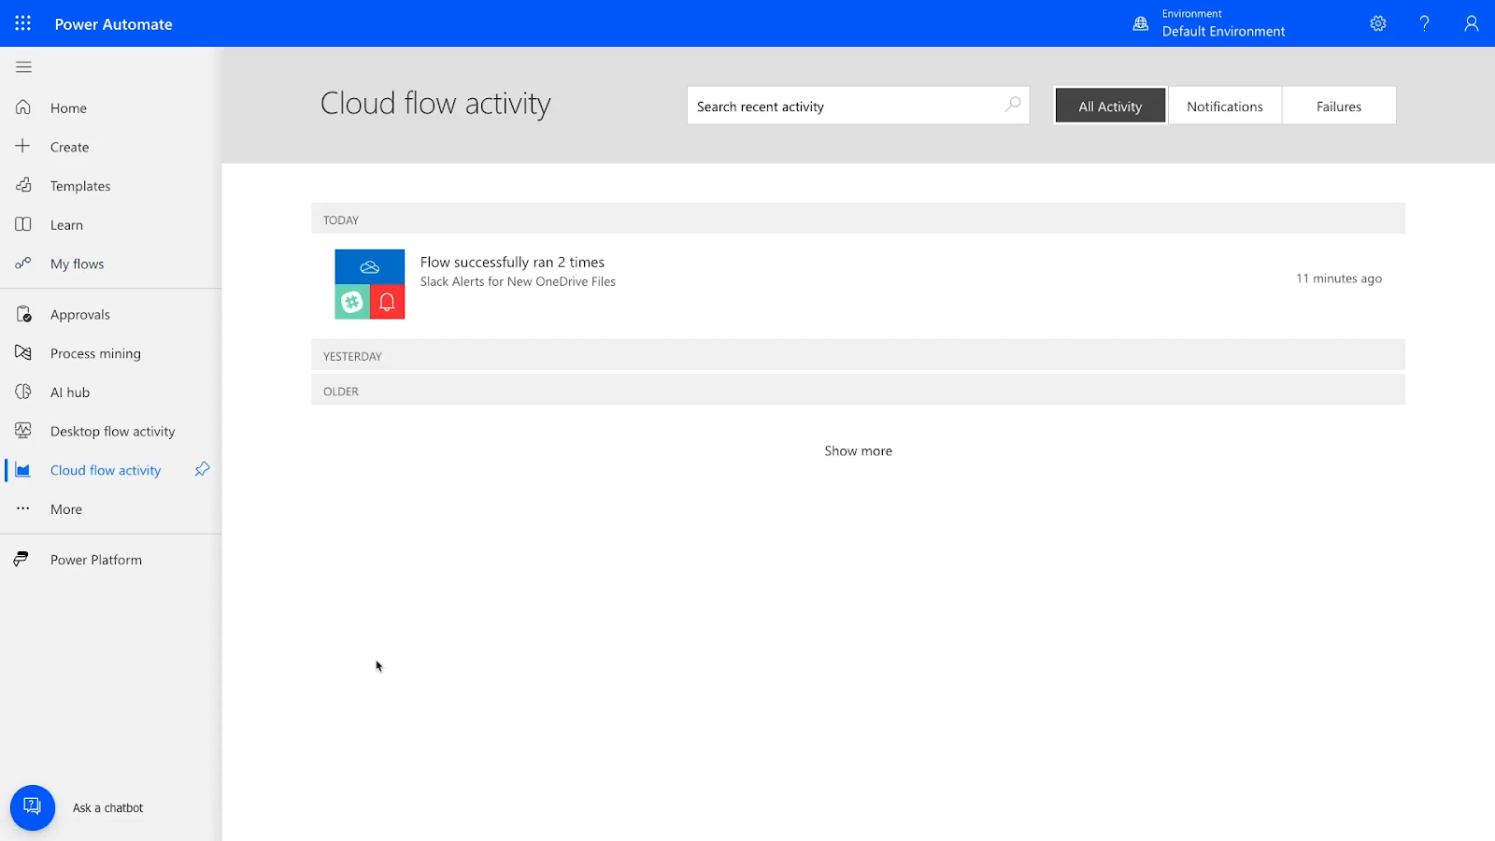This screenshot has width=1495, height=841.
Task: Click the Templates icon in sidebar
Action: [23, 185]
